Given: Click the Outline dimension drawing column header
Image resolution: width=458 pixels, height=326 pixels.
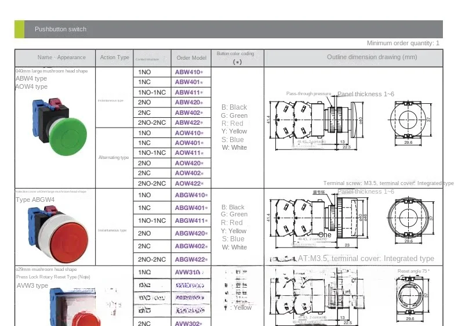Looking at the screenshot, I should (372, 57).
